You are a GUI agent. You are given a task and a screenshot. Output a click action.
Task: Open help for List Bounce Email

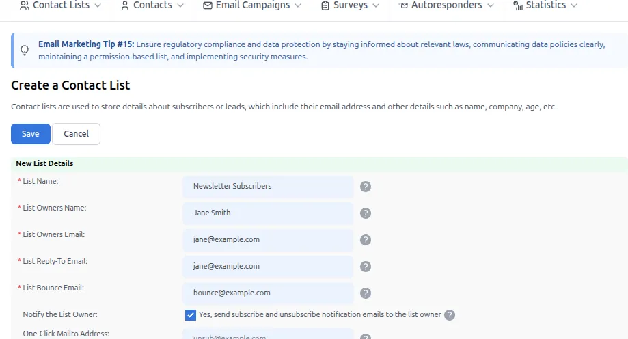366,293
